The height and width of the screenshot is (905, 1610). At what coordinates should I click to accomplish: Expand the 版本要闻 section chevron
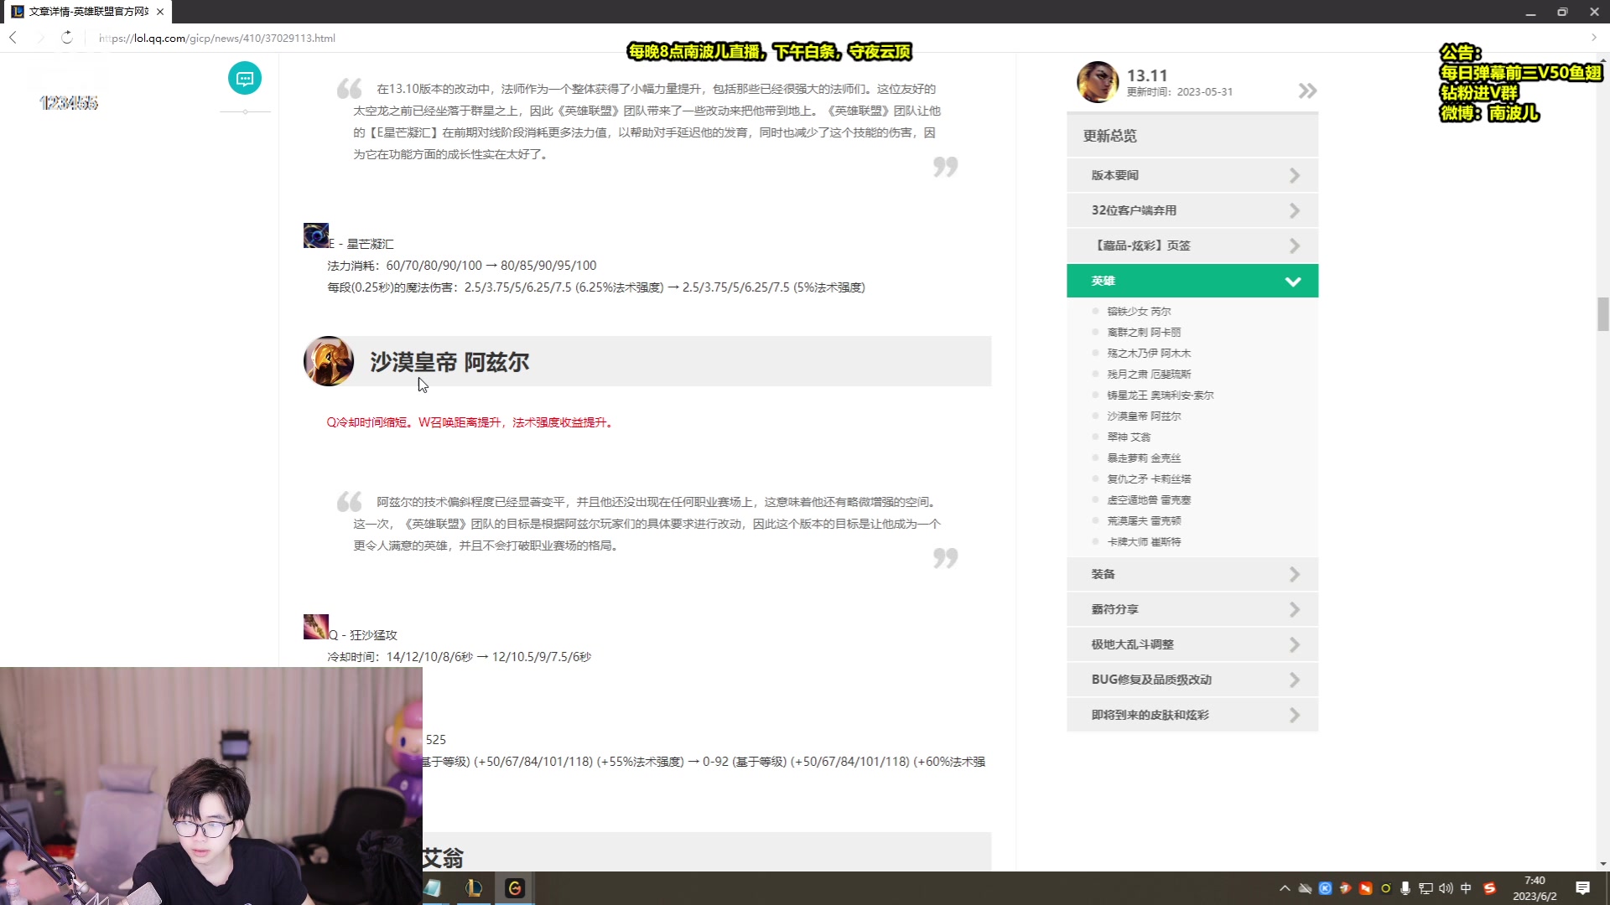(x=1294, y=175)
